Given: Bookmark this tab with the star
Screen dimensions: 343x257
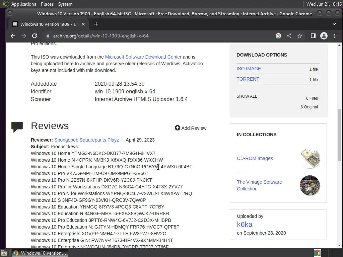Looking at the screenshot, I should 300,36.
